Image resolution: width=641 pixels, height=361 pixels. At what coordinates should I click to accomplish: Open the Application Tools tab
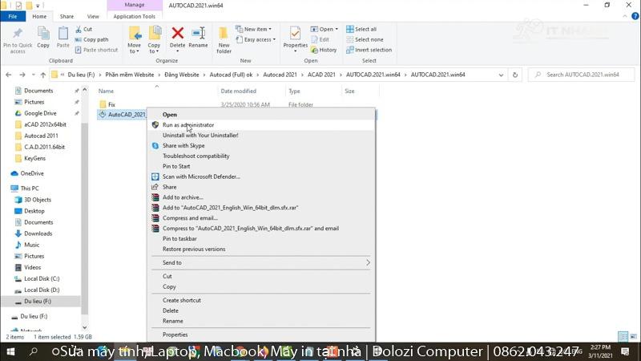(134, 16)
